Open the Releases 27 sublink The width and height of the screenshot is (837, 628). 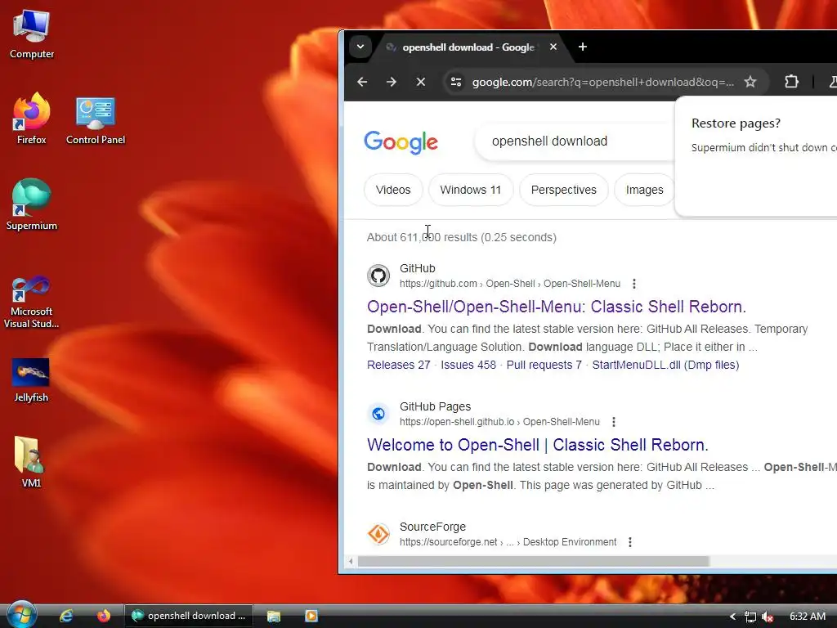point(398,365)
